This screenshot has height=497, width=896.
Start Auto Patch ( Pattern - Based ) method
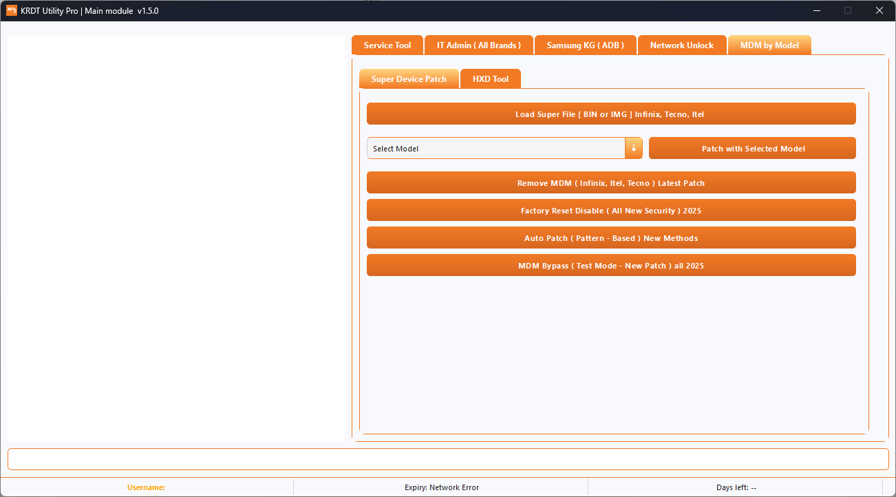pyautogui.click(x=611, y=237)
